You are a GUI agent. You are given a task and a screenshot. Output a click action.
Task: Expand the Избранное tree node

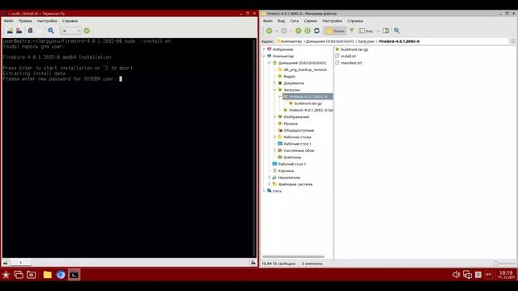coord(264,49)
